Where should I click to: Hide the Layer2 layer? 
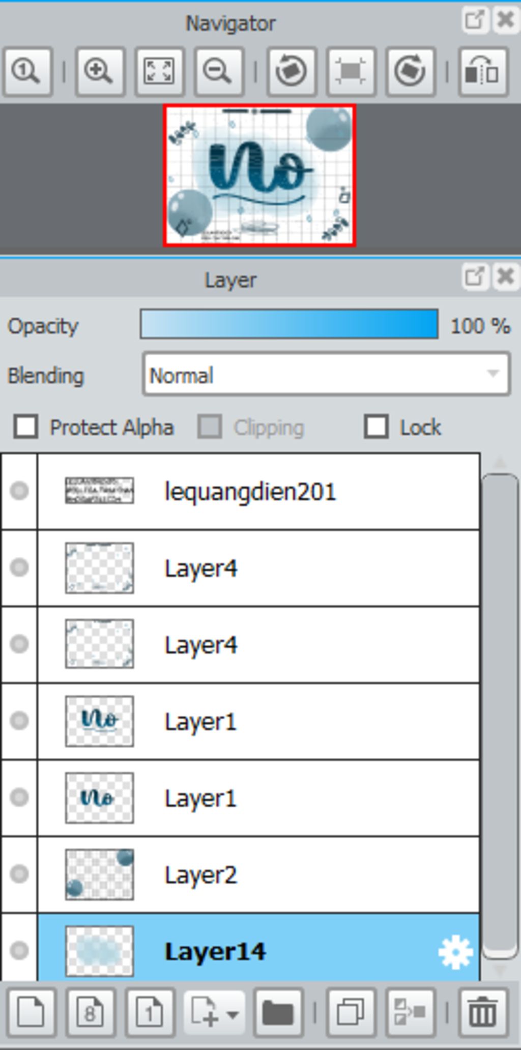19,874
